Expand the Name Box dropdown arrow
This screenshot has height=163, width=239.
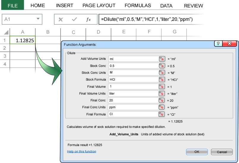coord(38,19)
